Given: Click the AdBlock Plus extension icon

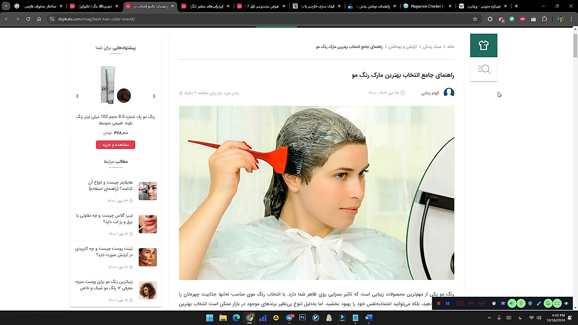Looking at the screenshot, I should (523, 19).
